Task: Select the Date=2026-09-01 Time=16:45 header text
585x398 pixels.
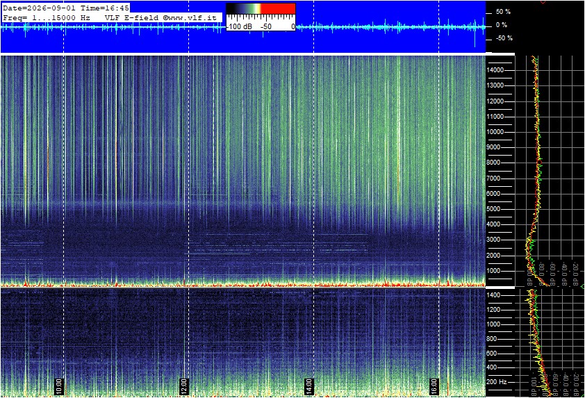Action: 66,8
